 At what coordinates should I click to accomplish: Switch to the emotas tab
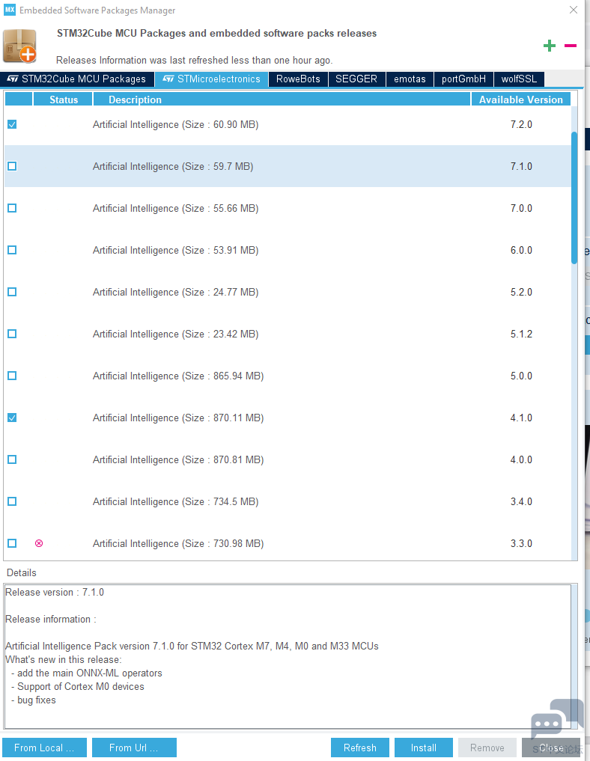click(x=410, y=79)
